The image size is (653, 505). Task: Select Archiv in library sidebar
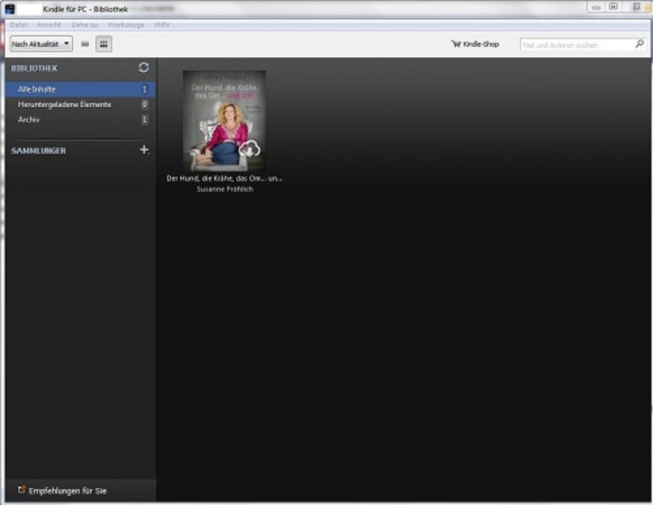point(28,120)
